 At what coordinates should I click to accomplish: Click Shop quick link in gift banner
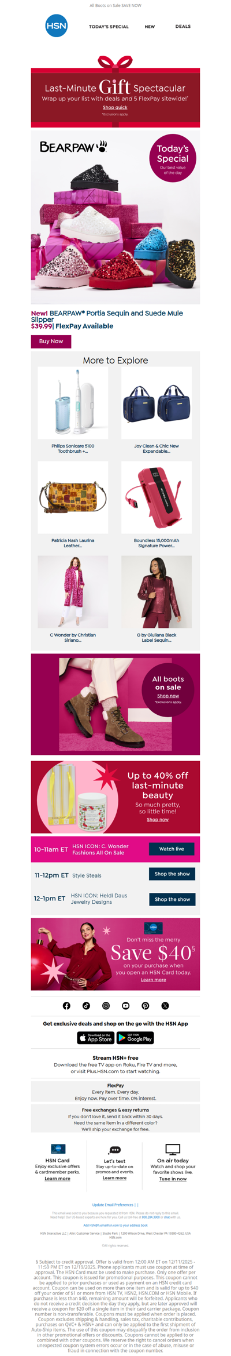(115, 107)
